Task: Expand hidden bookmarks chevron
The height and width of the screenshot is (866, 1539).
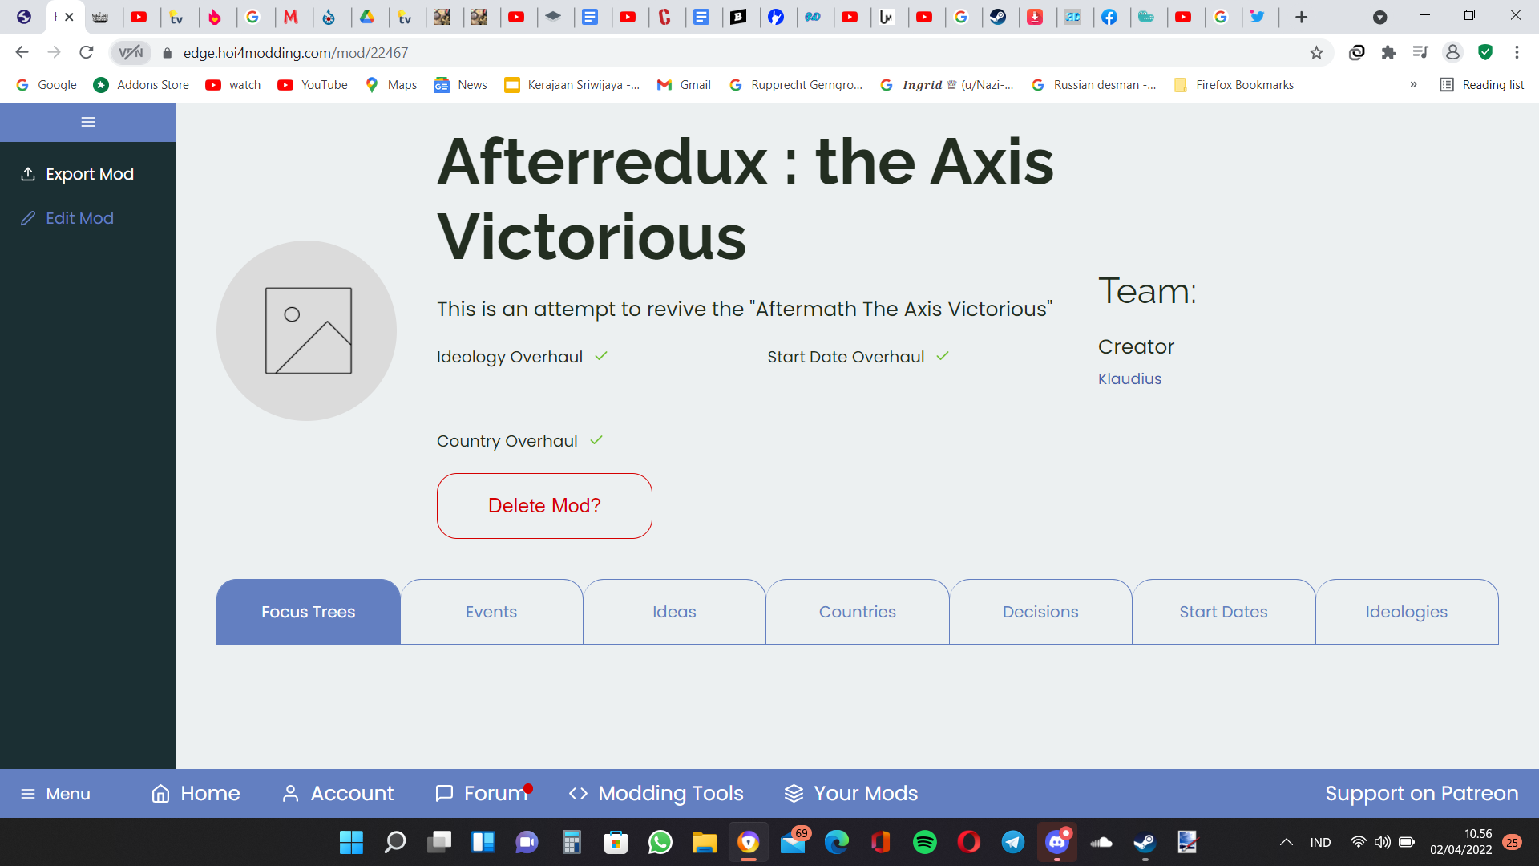Action: pos(1413,85)
